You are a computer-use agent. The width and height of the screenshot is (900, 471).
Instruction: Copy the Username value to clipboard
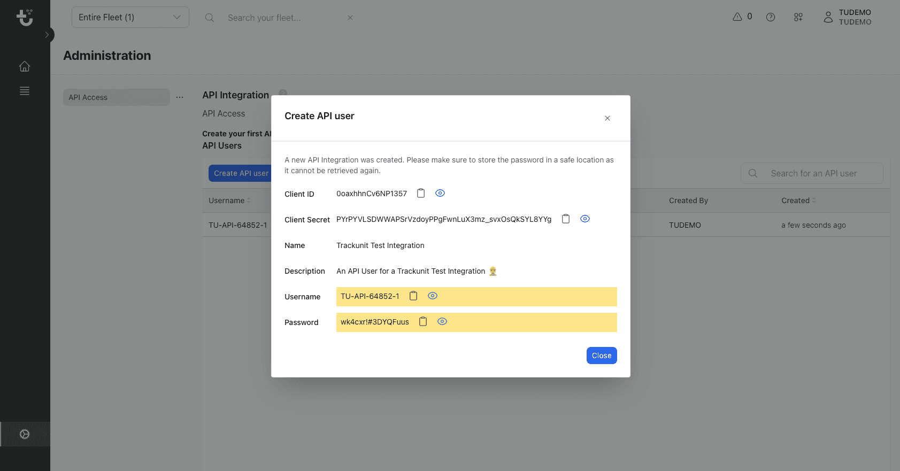coord(413,296)
